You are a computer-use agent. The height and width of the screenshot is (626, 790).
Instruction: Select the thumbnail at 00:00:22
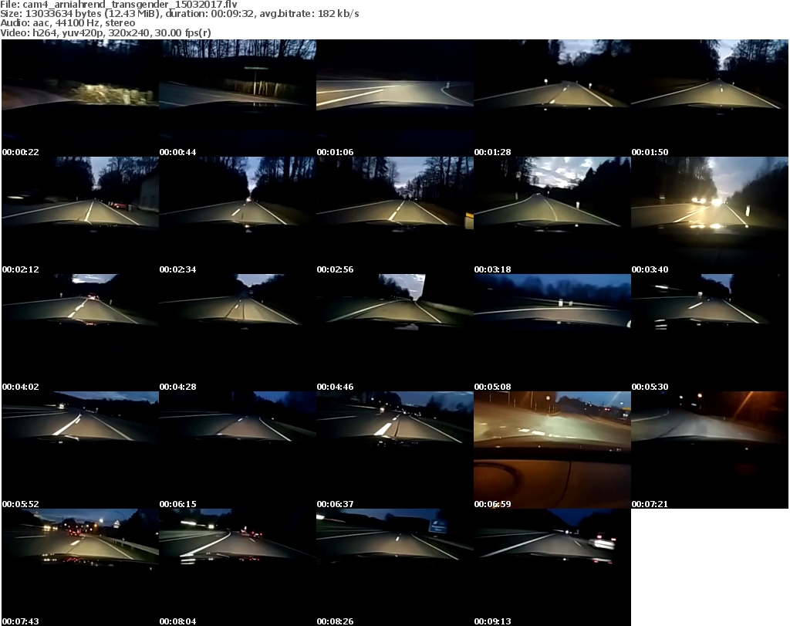click(80, 98)
